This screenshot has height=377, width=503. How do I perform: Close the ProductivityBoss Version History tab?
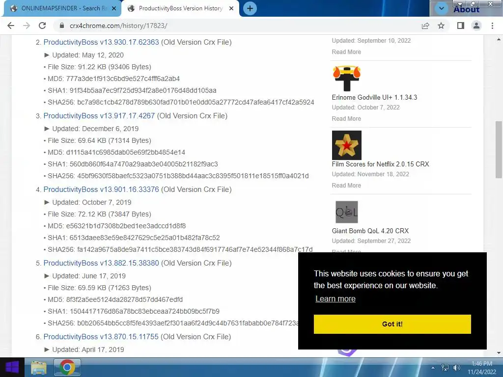tap(231, 8)
